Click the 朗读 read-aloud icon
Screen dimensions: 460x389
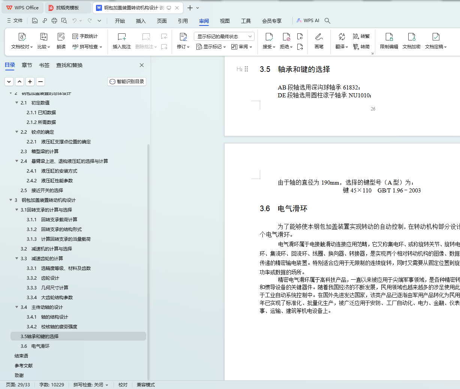[x=61, y=41]
